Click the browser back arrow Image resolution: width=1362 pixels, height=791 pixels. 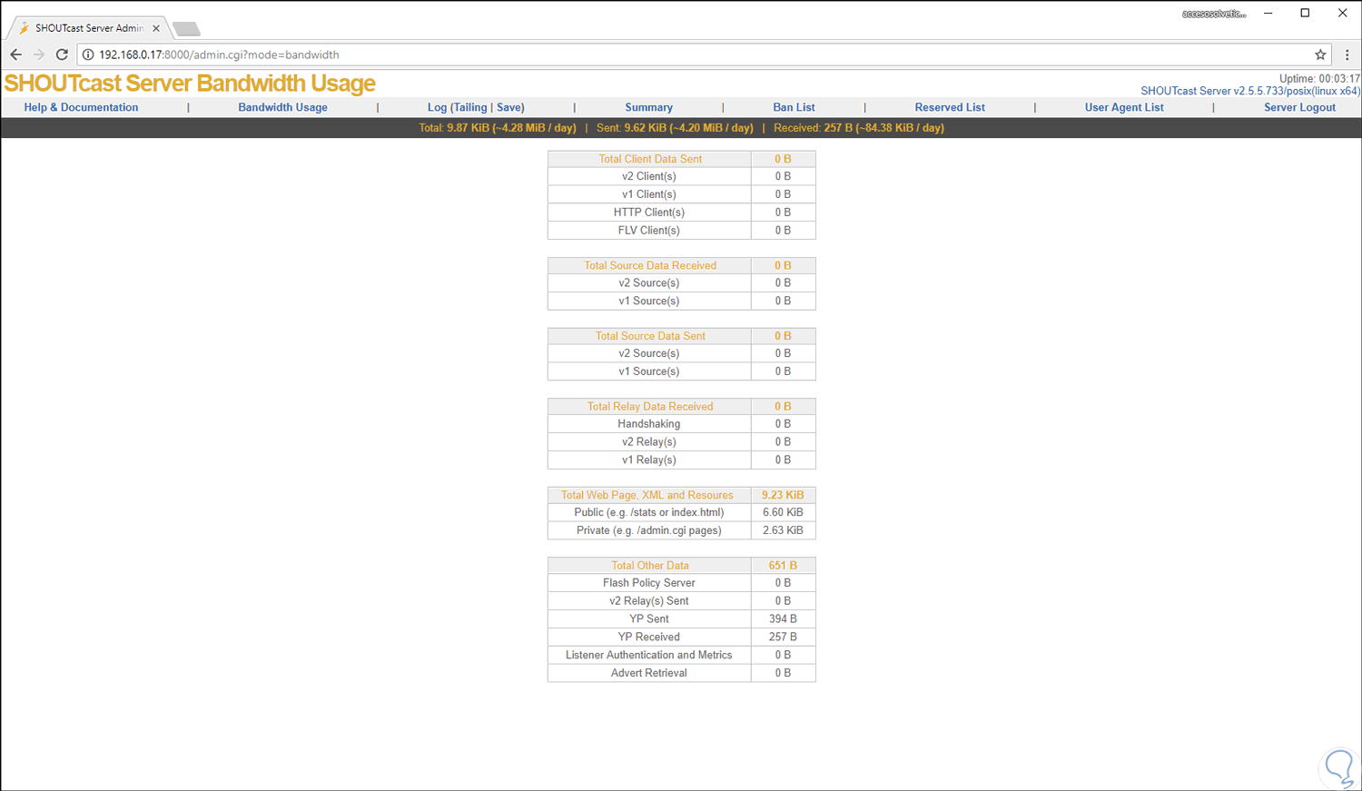[16, 54]
